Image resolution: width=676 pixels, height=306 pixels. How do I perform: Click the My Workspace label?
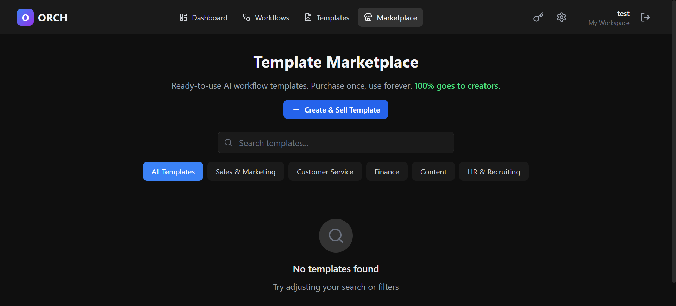(609, 23)
